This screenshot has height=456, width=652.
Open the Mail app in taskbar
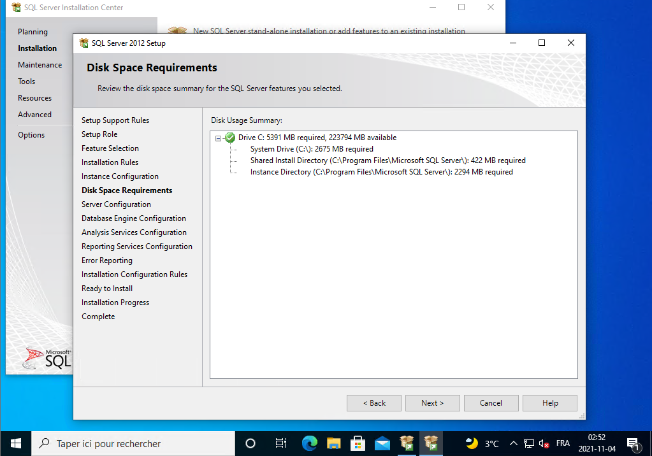382,443
